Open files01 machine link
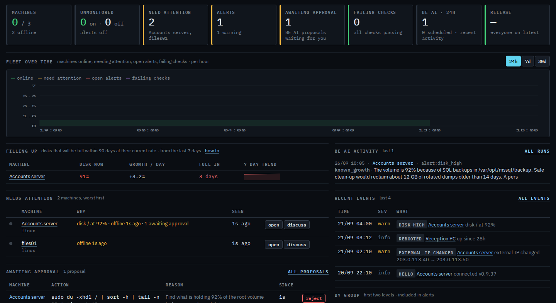 pyautogui.click(x=29, y=243)
